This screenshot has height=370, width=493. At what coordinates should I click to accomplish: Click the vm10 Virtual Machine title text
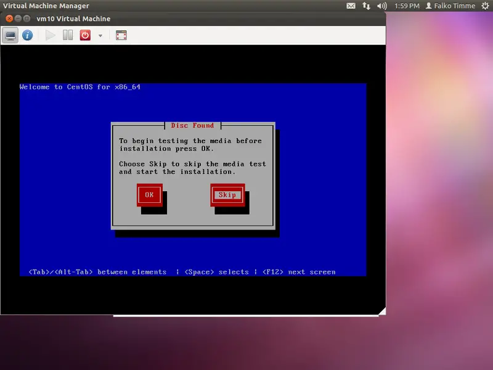click(x=73, y=18)
